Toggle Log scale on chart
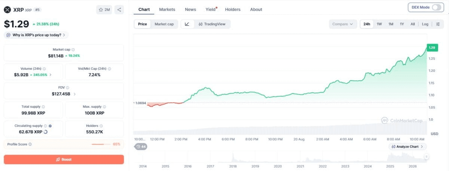Image resolution: width=449 pixels, height=171 pixels. tap(425, 24)
